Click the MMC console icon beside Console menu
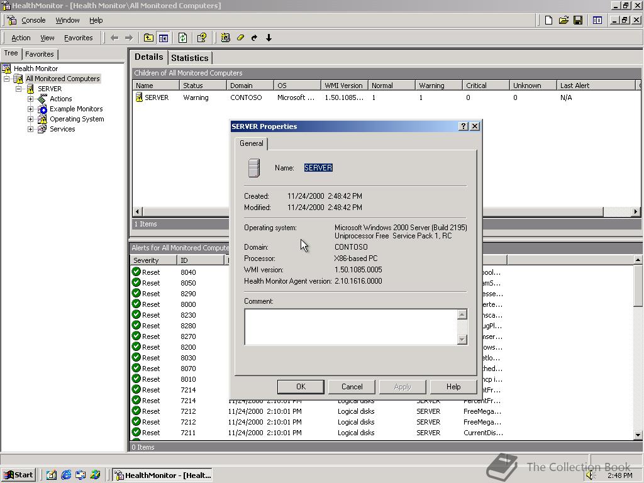644x483 pixels. [12, 19]
